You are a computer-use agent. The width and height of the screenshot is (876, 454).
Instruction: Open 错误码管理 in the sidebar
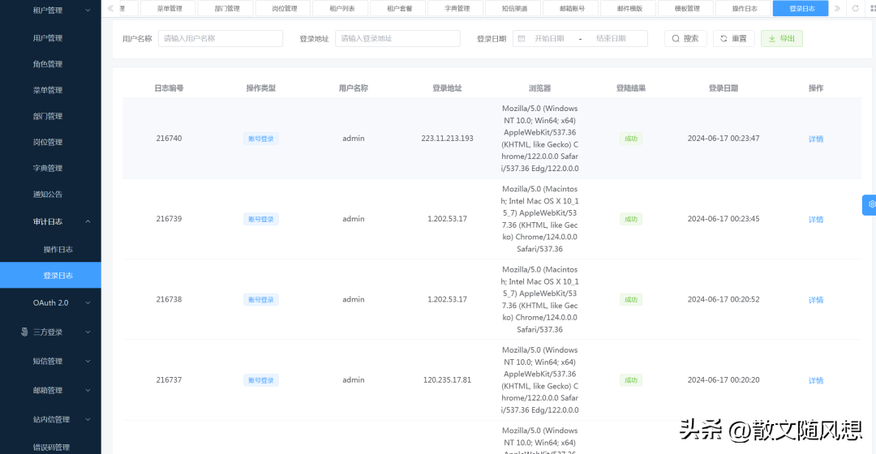(50, 447)
